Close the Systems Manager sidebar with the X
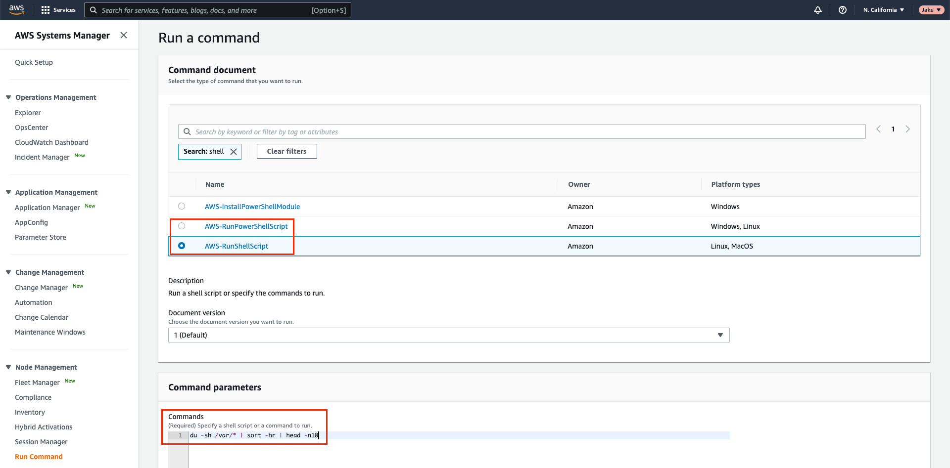This screenshot has width=950, height=468. 124,35
